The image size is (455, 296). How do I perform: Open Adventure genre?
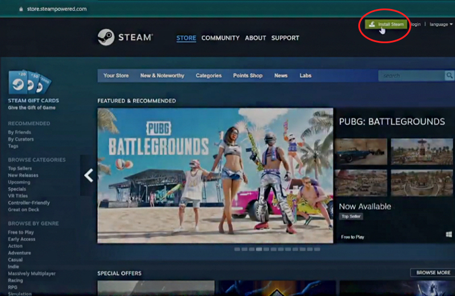tap(19, 253)
